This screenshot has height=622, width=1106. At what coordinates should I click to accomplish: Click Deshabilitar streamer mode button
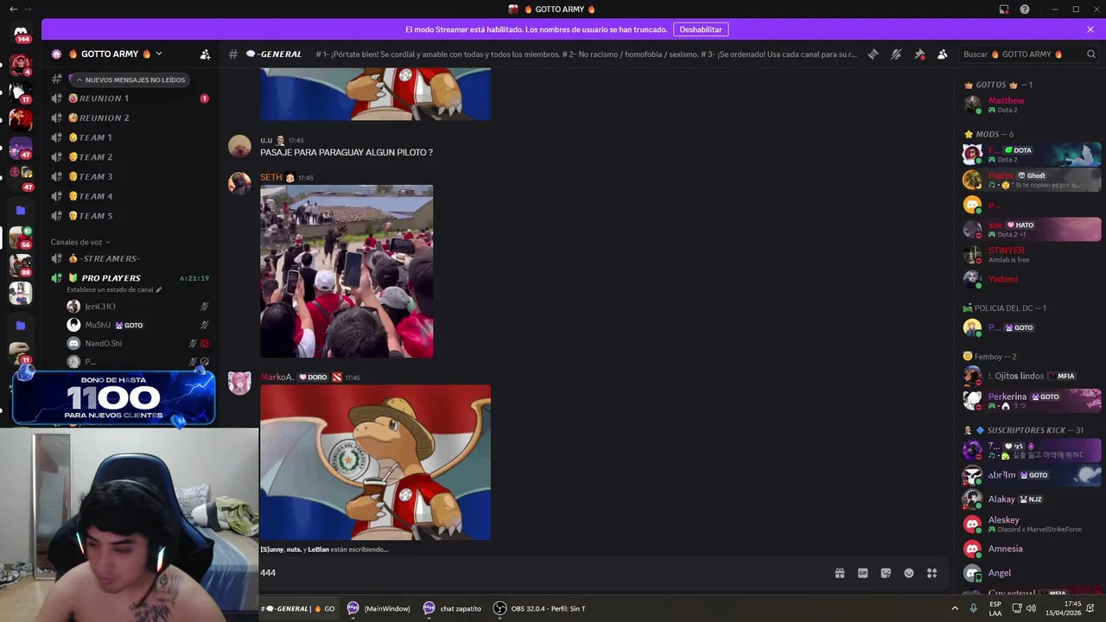click(x=700, y=29)
